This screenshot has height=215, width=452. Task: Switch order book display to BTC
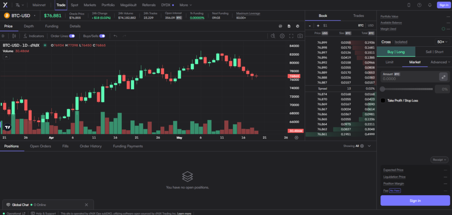pyautogui.click(x=361, y=26)
